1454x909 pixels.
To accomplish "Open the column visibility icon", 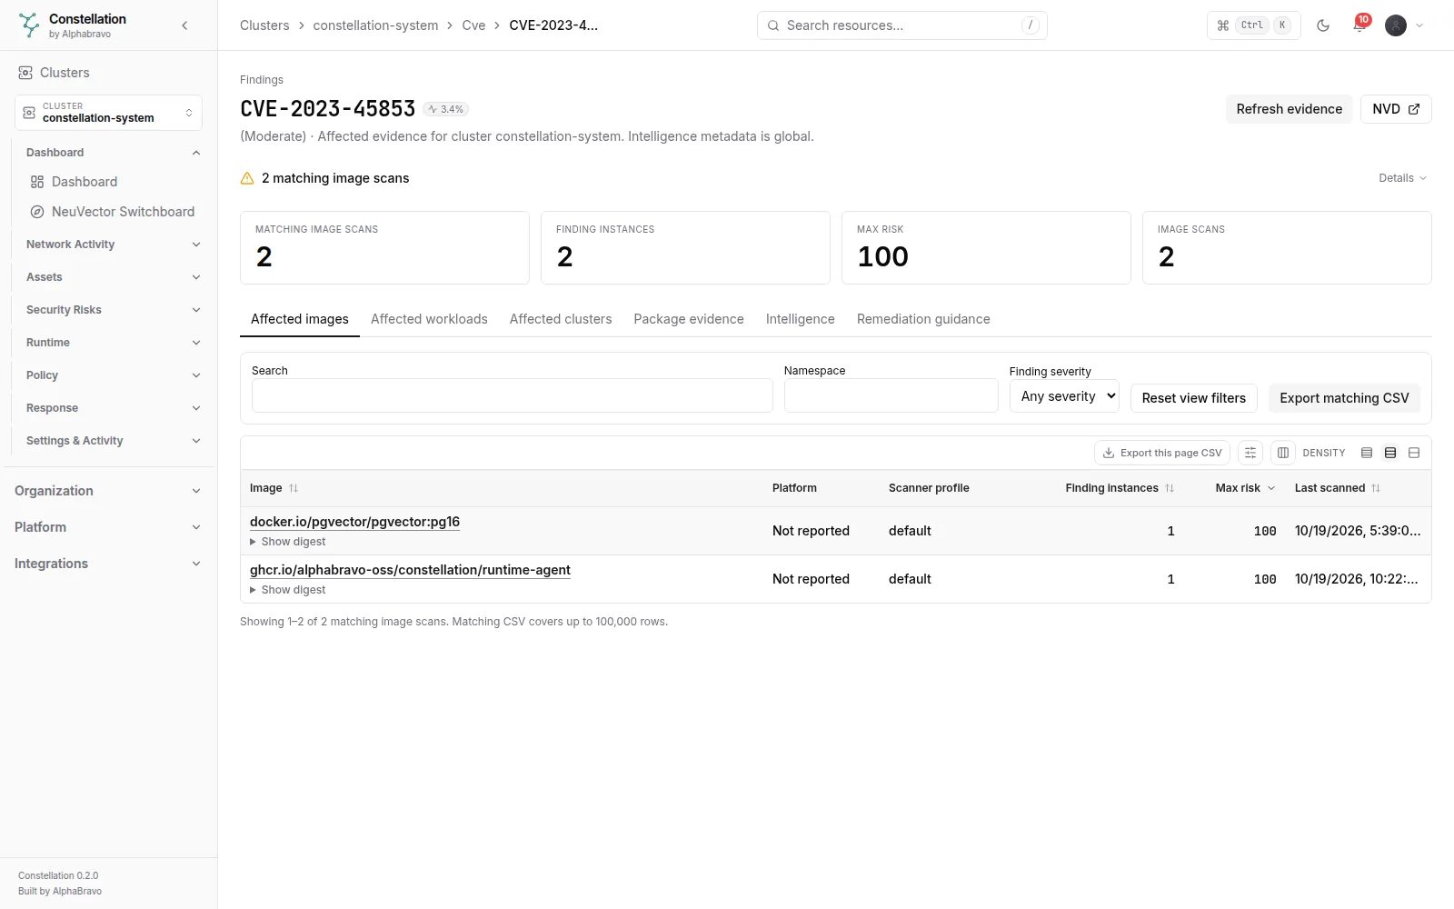I will tap(1283, 453).
